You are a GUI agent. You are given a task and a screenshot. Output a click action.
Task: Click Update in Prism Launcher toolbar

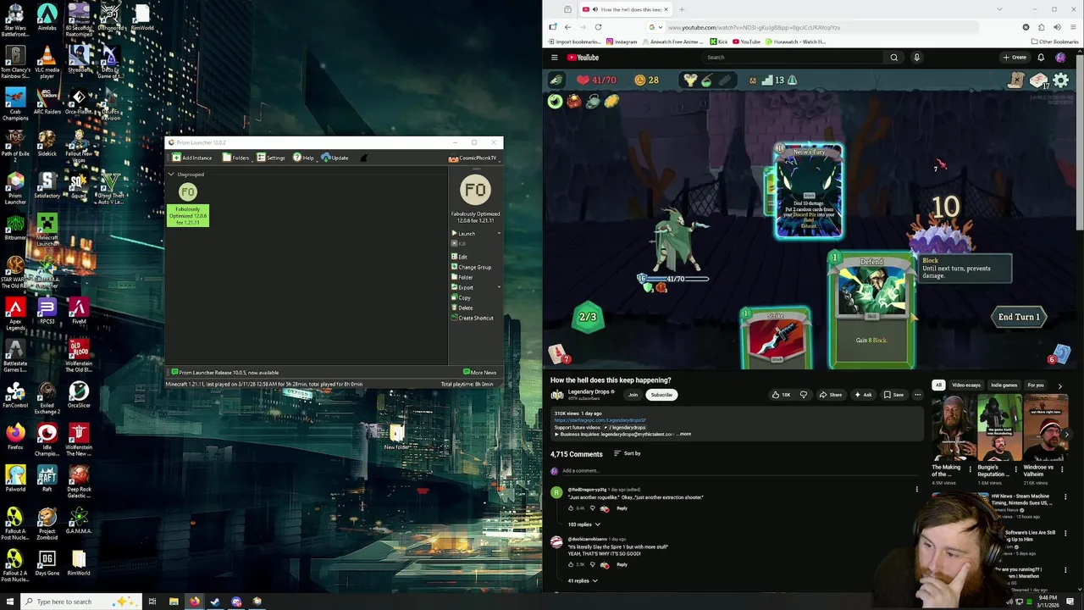pyautogui.click(x=335, y=158)
